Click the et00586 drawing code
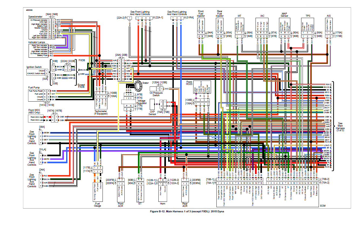Image resolution: width=364 pixels, height=236 pixels. [29, 10]
